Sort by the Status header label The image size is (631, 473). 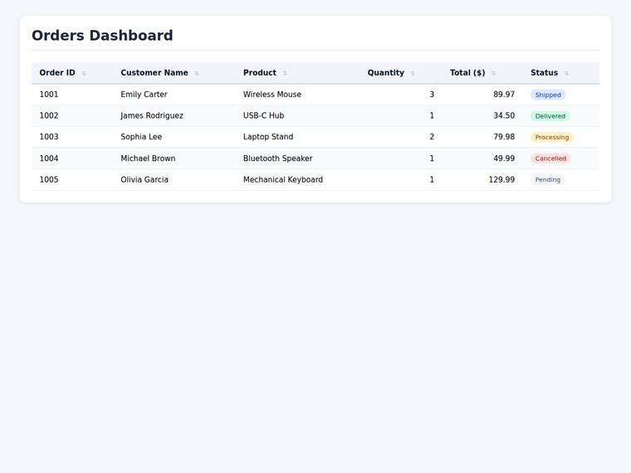click(544, 73)
